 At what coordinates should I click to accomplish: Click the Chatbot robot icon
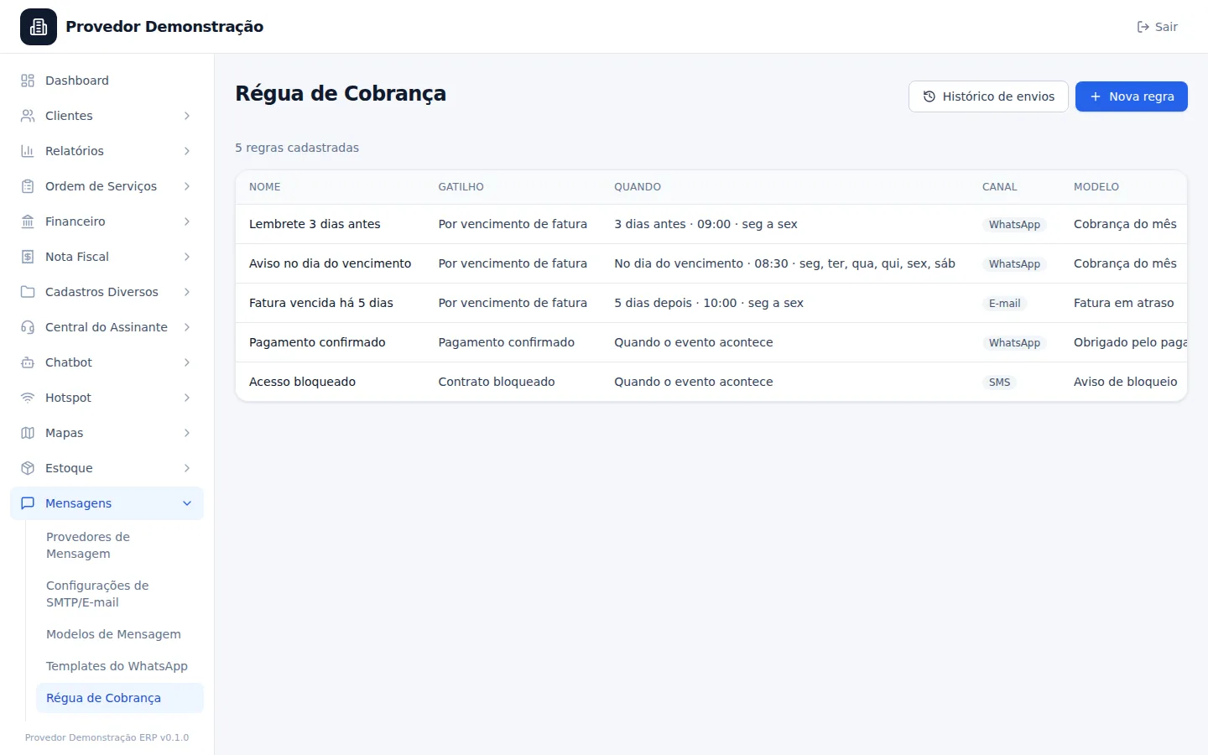[28, 362]
